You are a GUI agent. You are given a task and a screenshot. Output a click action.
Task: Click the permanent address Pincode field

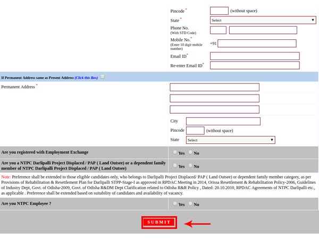tap(195, 131)
